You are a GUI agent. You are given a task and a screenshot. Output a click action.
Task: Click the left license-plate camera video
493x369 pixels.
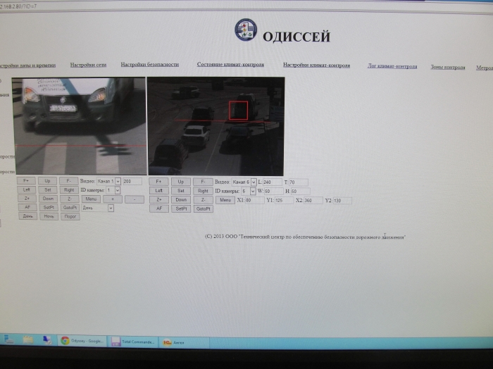[x=80, y=126]
